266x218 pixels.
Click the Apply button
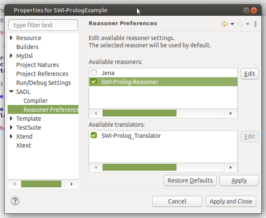[x=239, y=180]
